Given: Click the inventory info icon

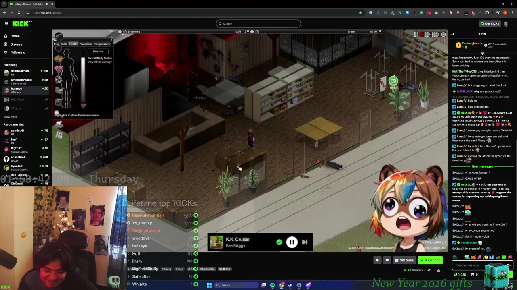Looking at the screenshot, I should [x=125, y=31].
